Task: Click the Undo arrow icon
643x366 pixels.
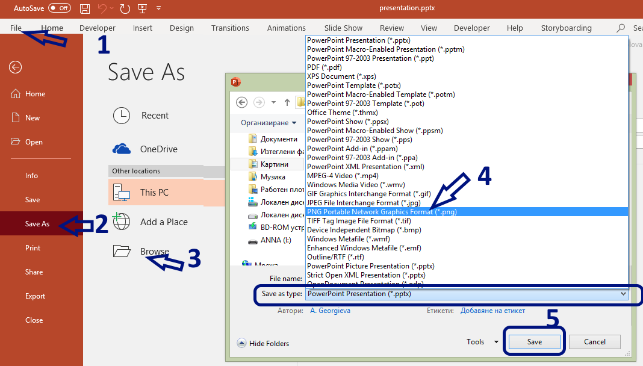Action: [x=102, y=8]
